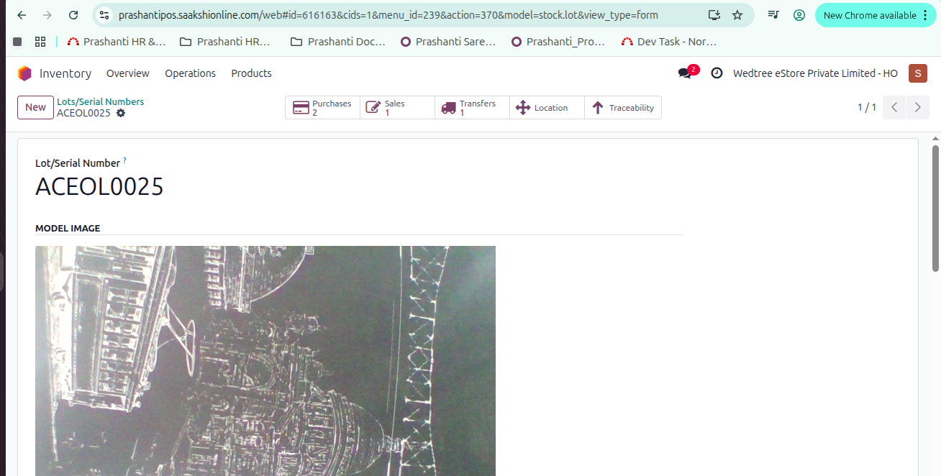The height and width of the screenshot is (476, 941).
Task: Switch company via Wedtree eStore Private Limited
Action: pos(815,73)
